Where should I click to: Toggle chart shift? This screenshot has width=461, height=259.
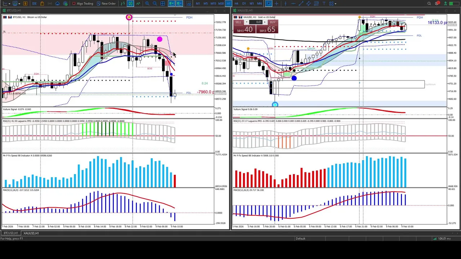(179, 4)
